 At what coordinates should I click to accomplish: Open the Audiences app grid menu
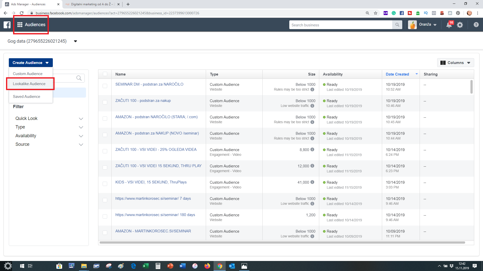click(x=20, y=25)
